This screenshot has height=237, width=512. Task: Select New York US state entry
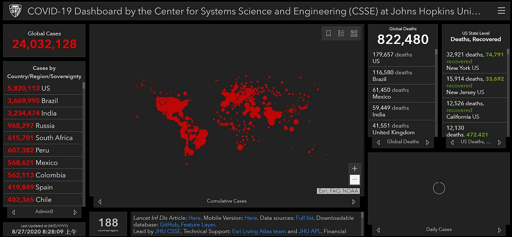pyautogui.click(x=474, y=61)
